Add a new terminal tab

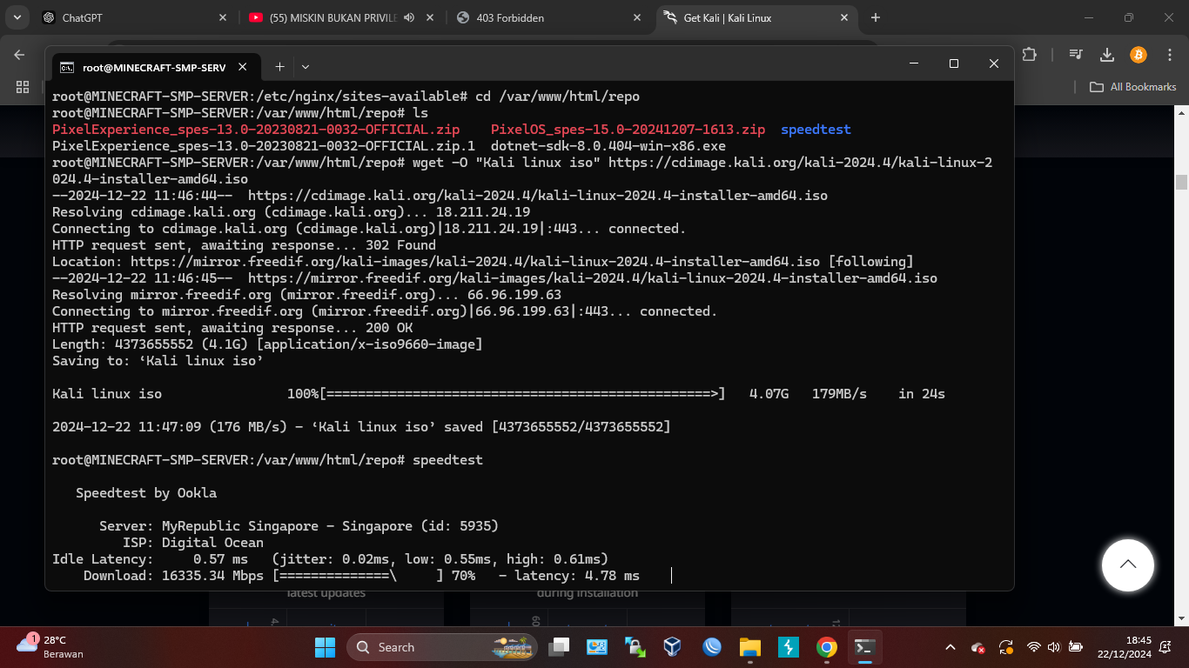pos(279,66)
